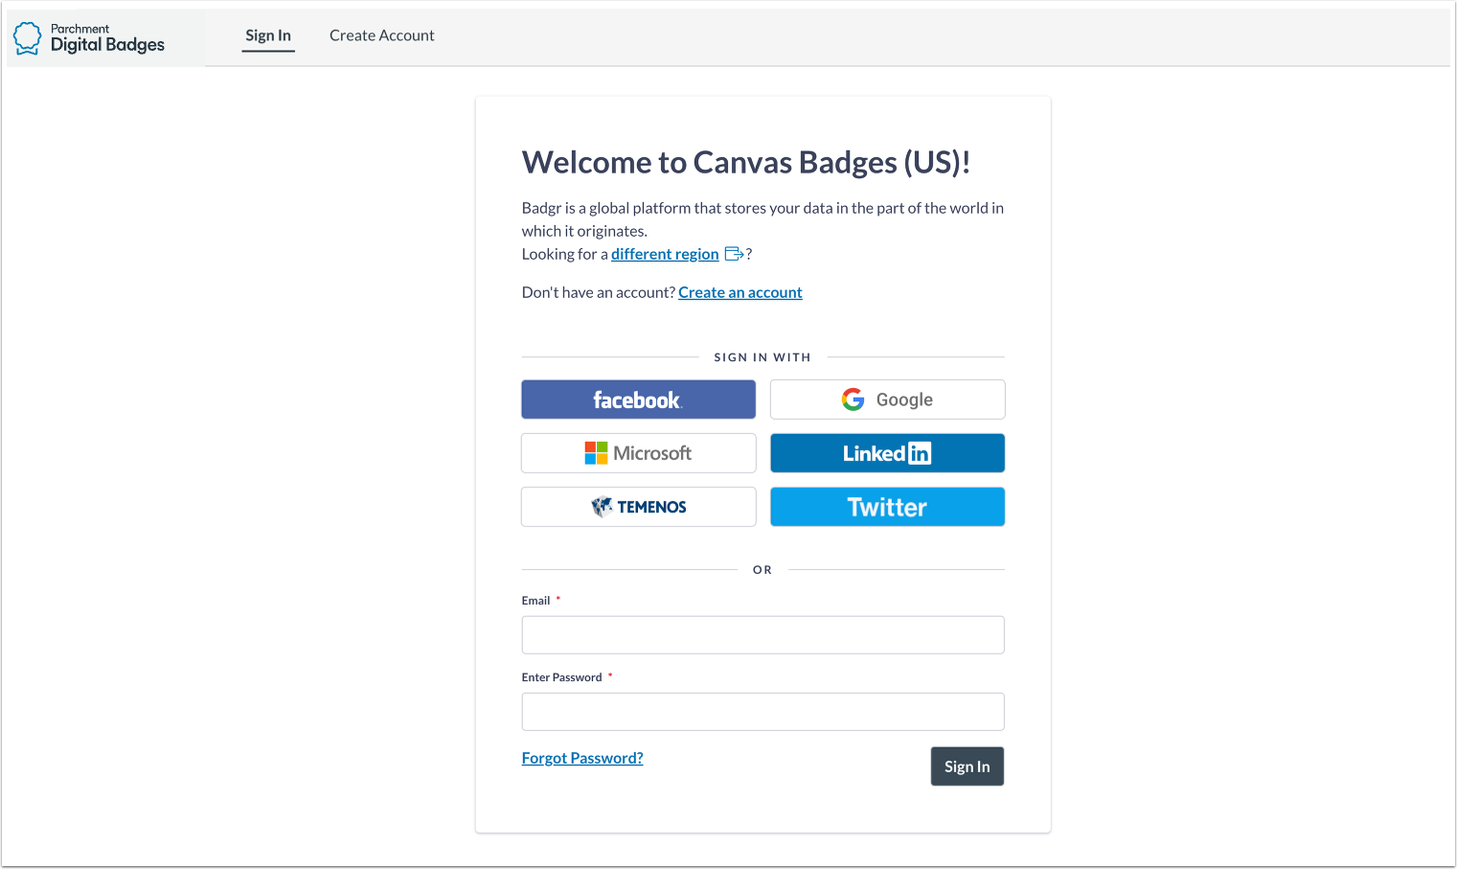This screenshot has height=869, width=1457.
Task: Sign in via the LinkedIn button
Action: click(886, 452)
